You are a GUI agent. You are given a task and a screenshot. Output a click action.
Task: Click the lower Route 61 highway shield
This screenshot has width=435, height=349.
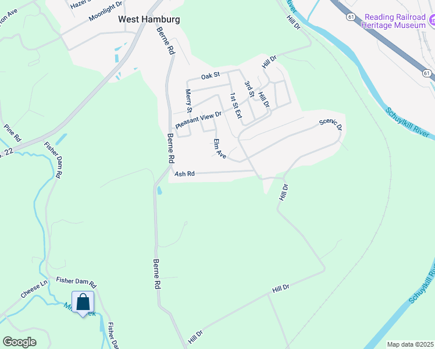pyautogui.click(x=427, y=73)
